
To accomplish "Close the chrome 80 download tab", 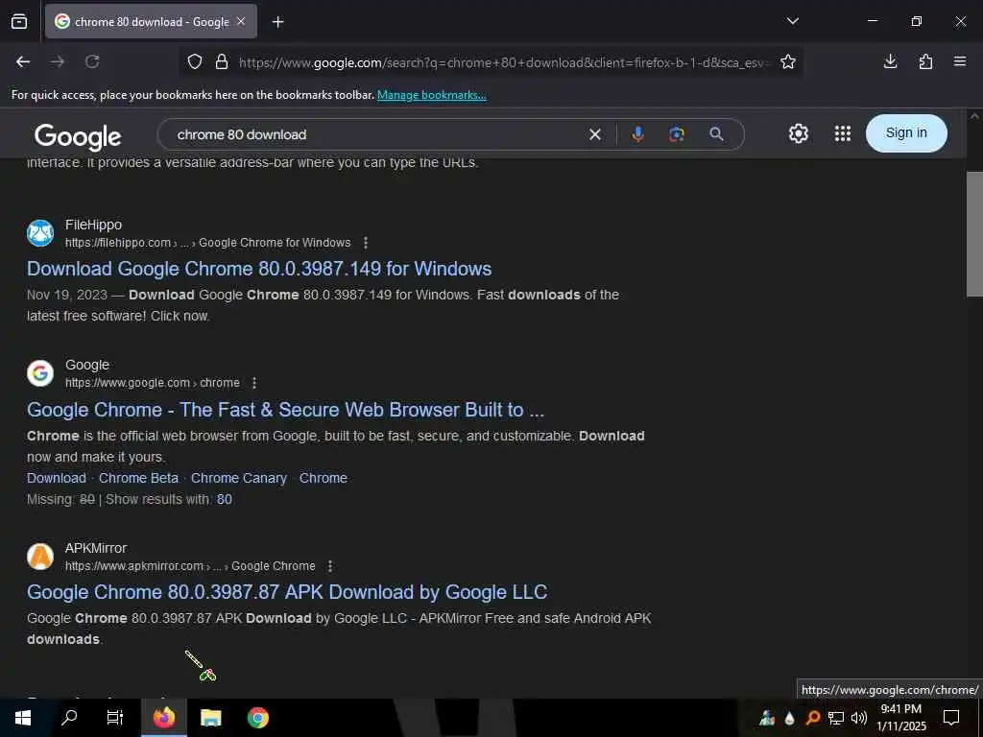I will (x=241, y=21).
